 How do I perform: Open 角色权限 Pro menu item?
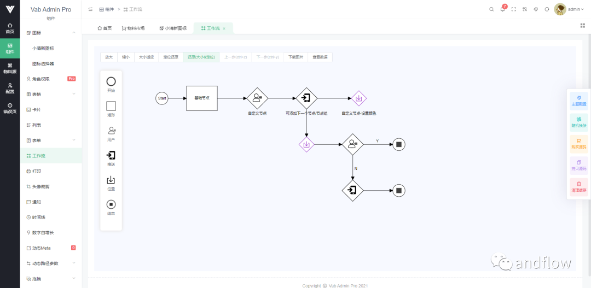pyautogui.click(x=51, y=79)
